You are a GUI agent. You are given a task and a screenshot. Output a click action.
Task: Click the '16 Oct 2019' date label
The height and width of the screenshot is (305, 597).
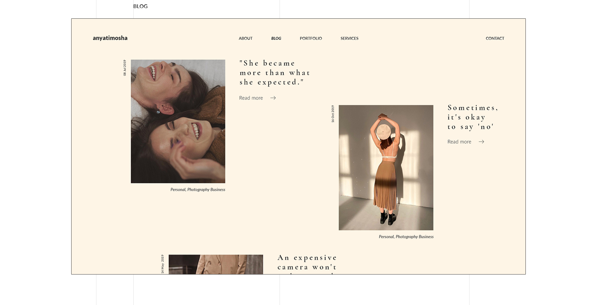coord(333,114)
